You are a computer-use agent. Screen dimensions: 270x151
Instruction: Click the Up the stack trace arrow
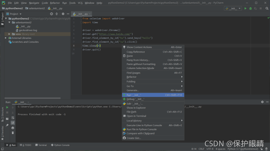(13, 107)
